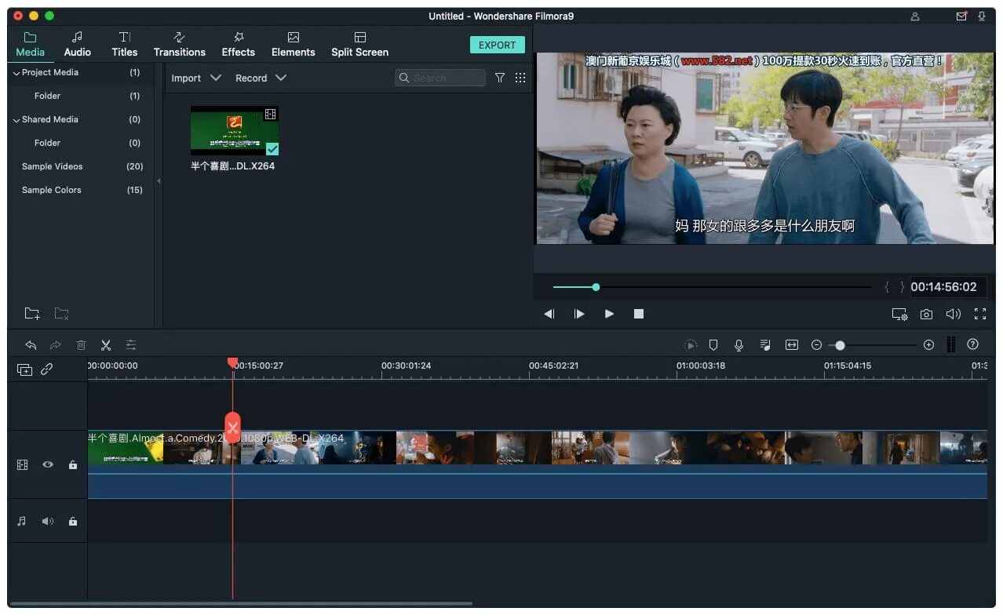Open the Titles tab

(124, 45)
